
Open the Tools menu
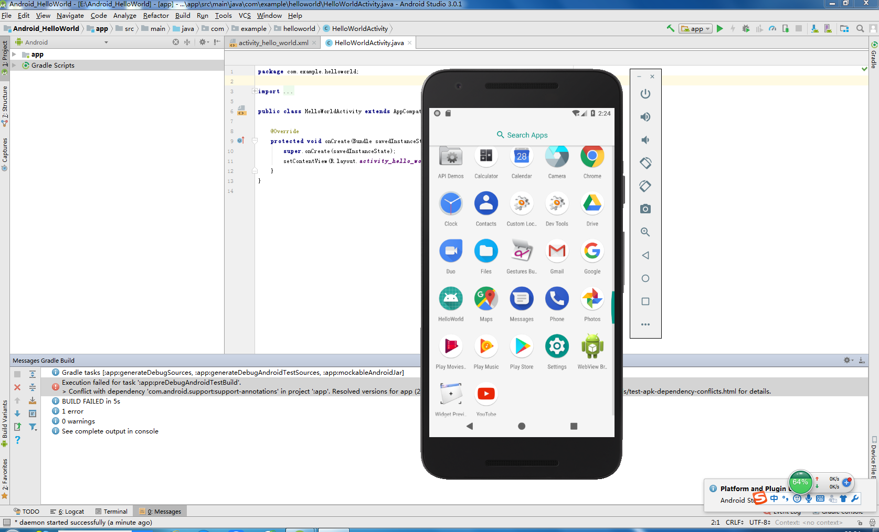tap(223, 16)
